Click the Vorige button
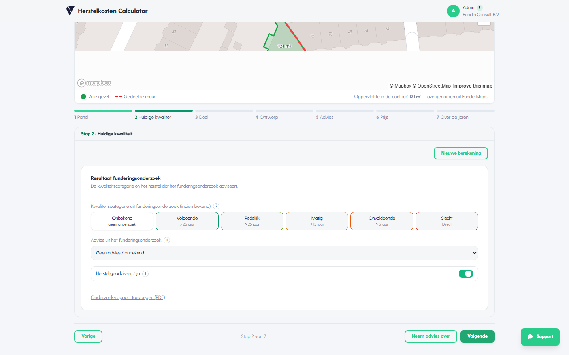Image resolution: width=569 pixels, height=355 pixels. click(88, 336)
